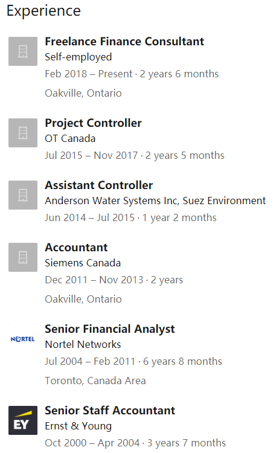Screen dimensions: 276x453
Task: Open the OT Canada company name
Action: [x=70, y=139]
